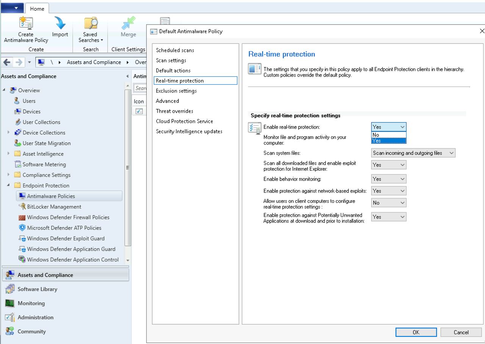Screen dimensions: 485x344
Task: Select the policy row checkbox icon
Action: click(139, 111)
